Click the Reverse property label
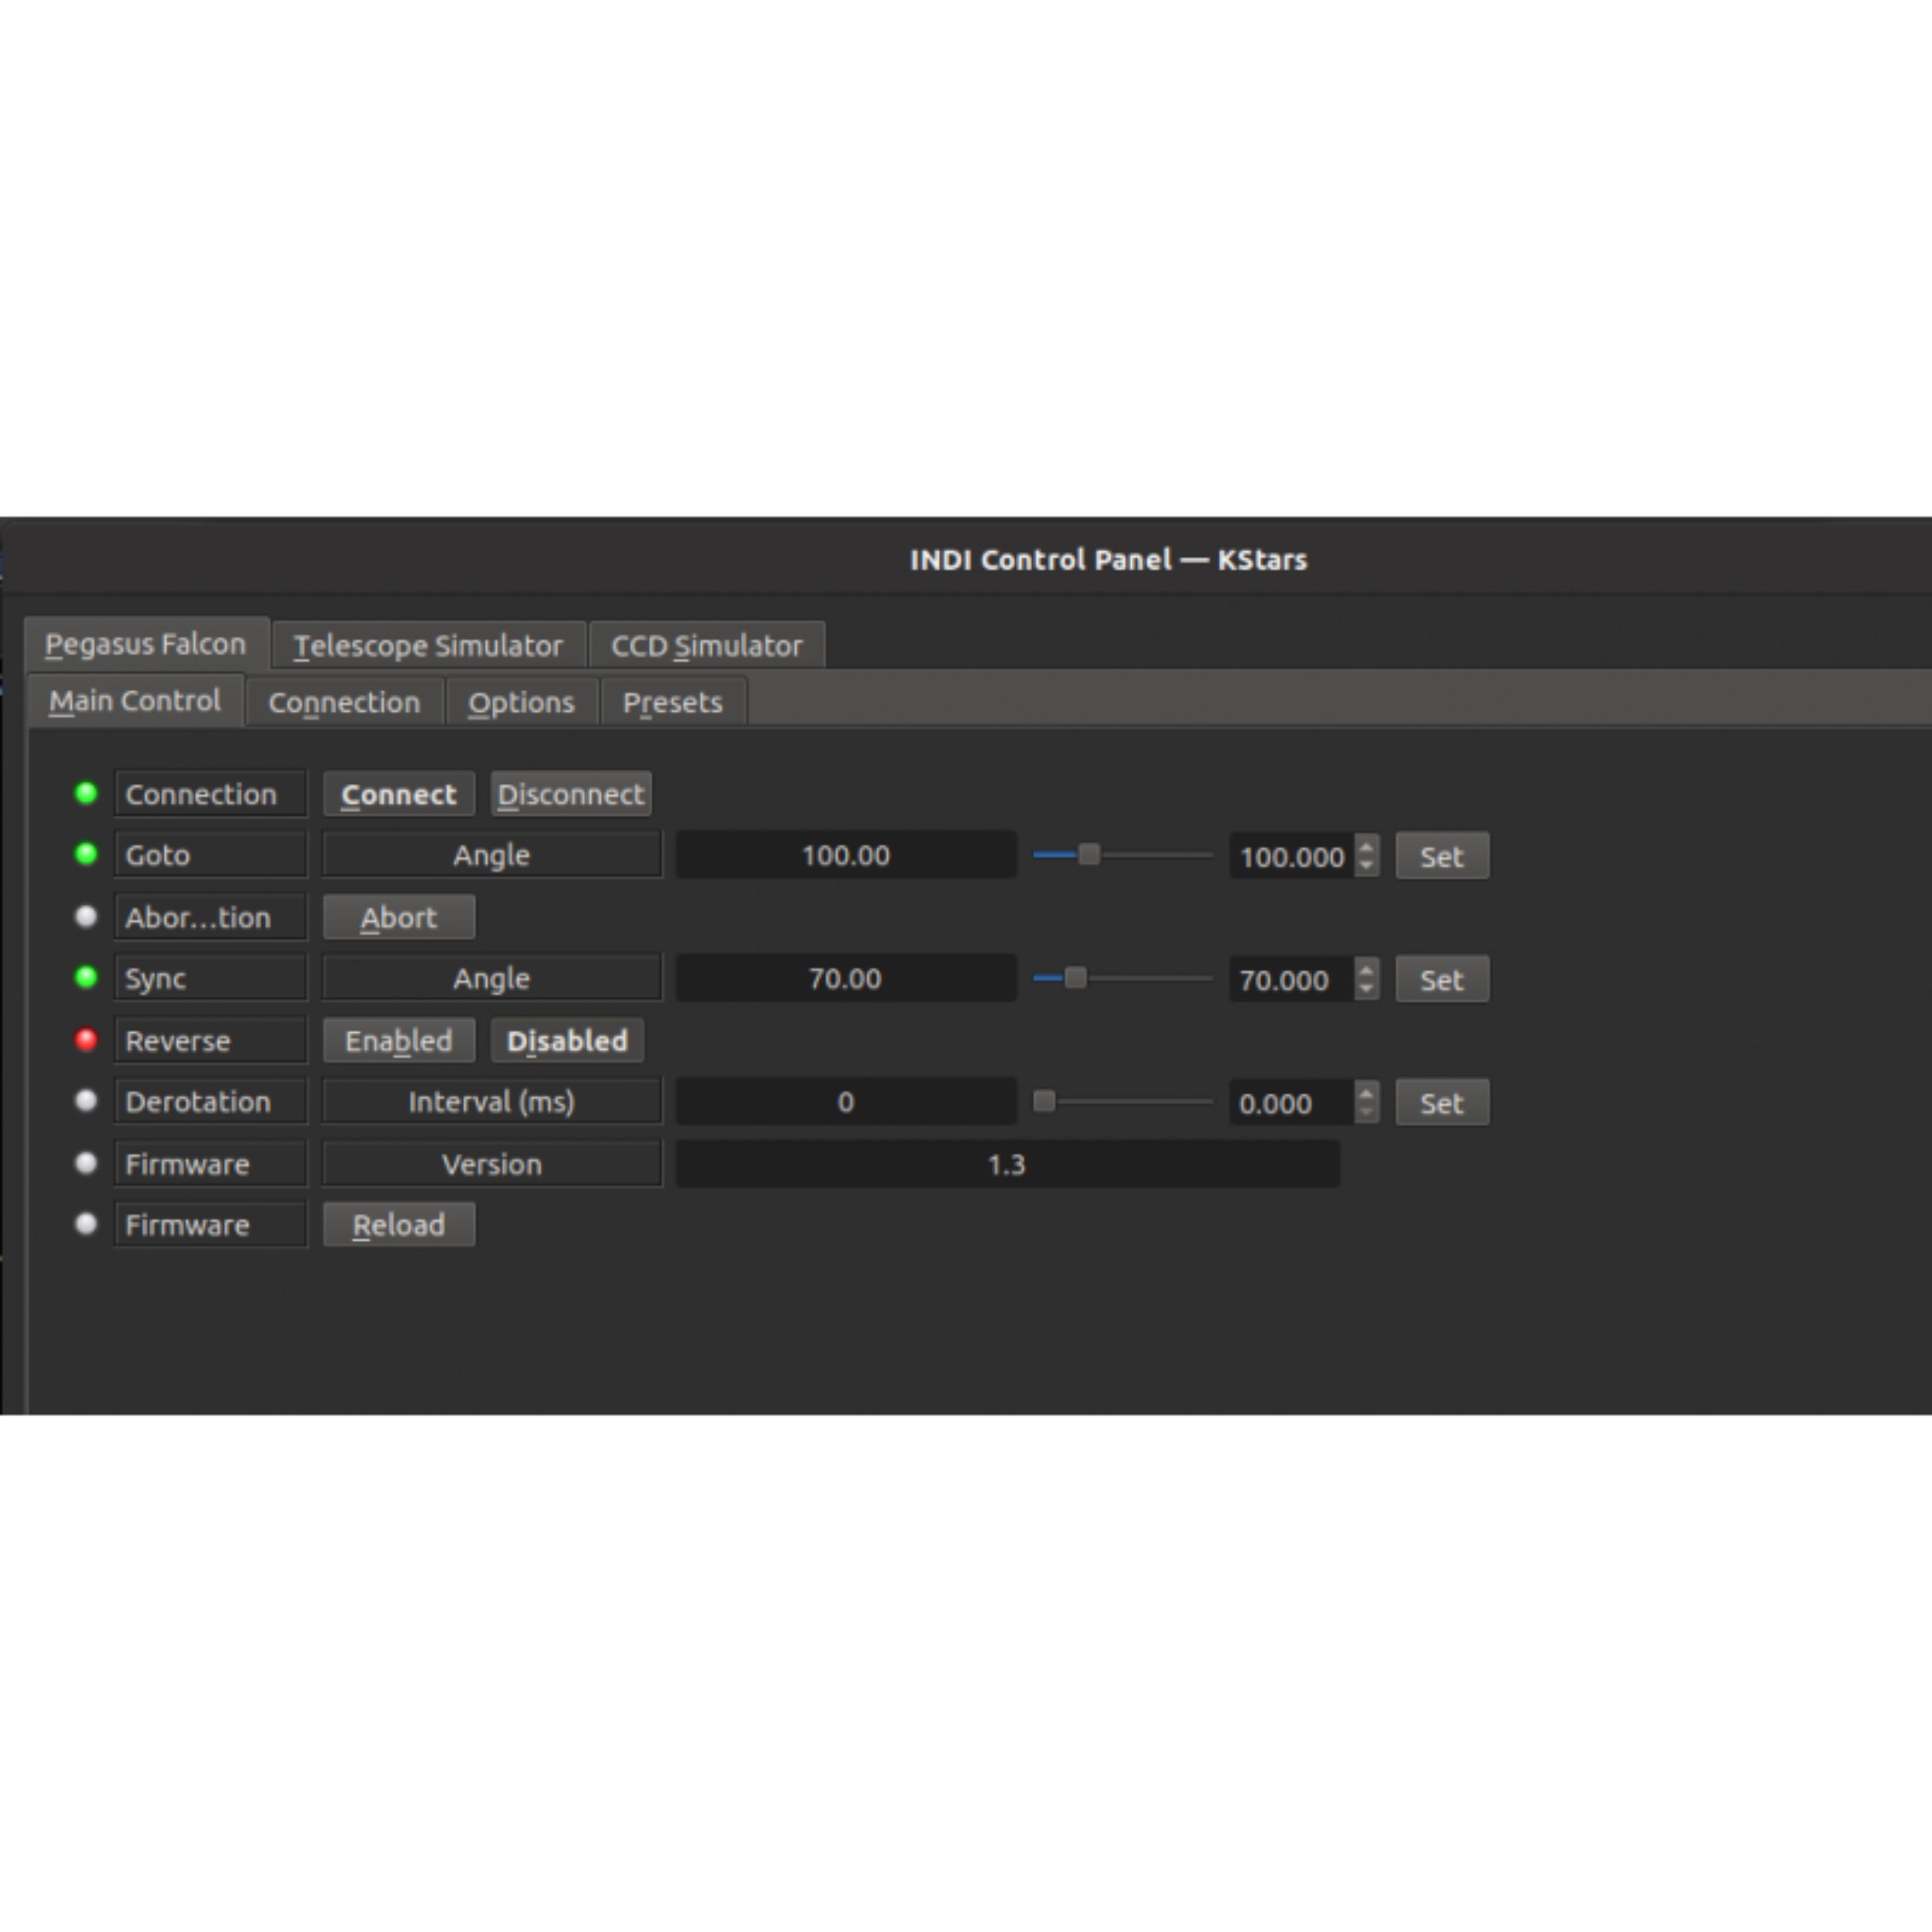The width and height of the screenshot is (1932, 1932). [x=211, y=1041]
